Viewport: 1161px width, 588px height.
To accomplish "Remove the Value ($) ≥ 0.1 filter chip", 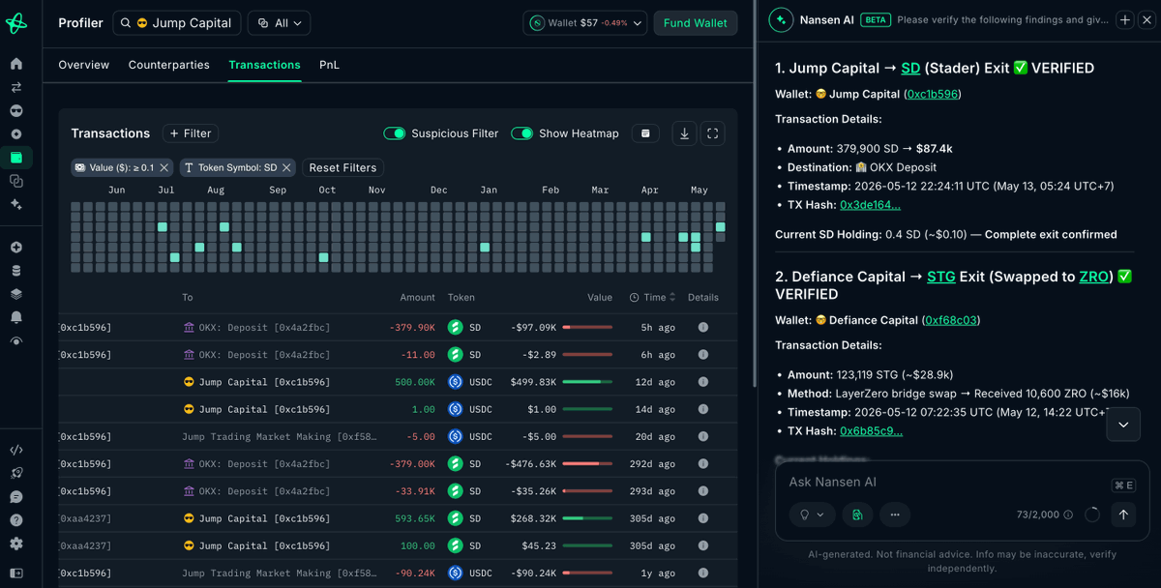I will tap(164, 167).
